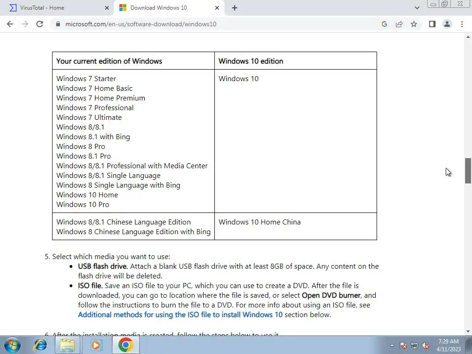Close the Download Windows 10 tab
Image resolution: width=472 pixels, height=354 pixels.
217,8
